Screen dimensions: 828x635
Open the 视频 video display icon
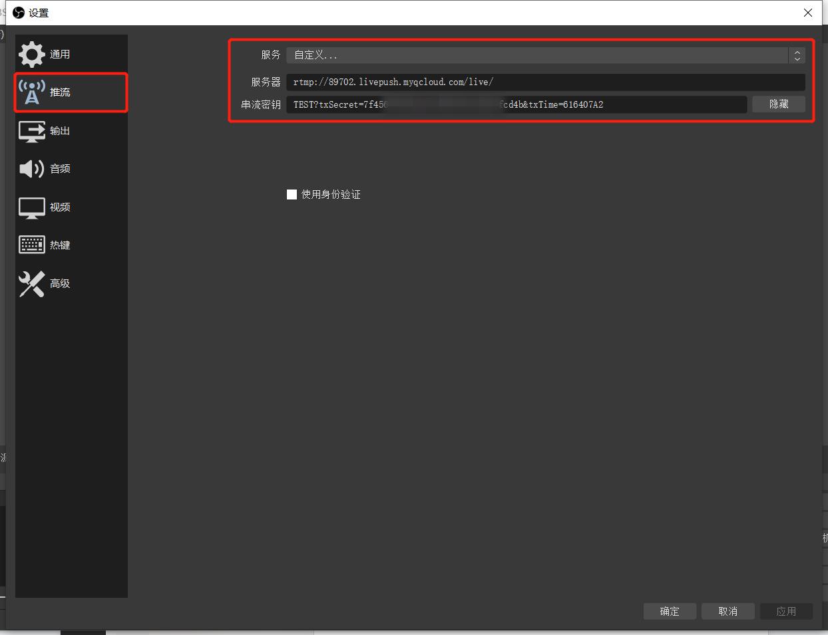pos(32,207)
